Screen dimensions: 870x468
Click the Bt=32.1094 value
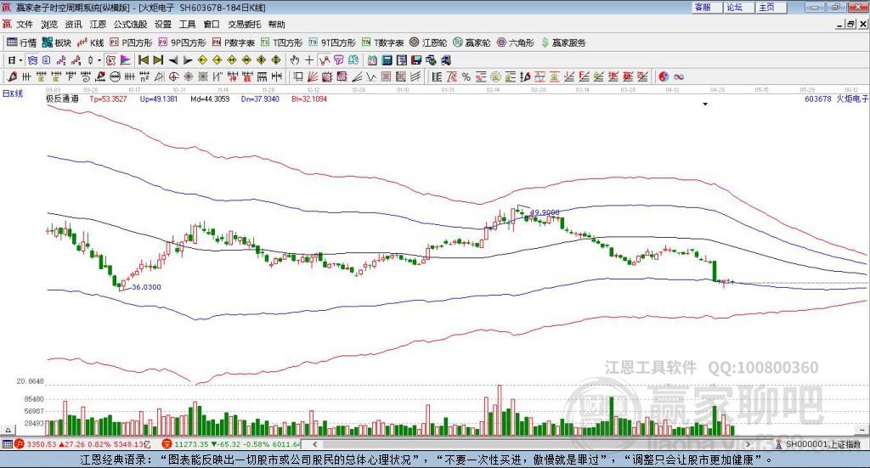309,99
